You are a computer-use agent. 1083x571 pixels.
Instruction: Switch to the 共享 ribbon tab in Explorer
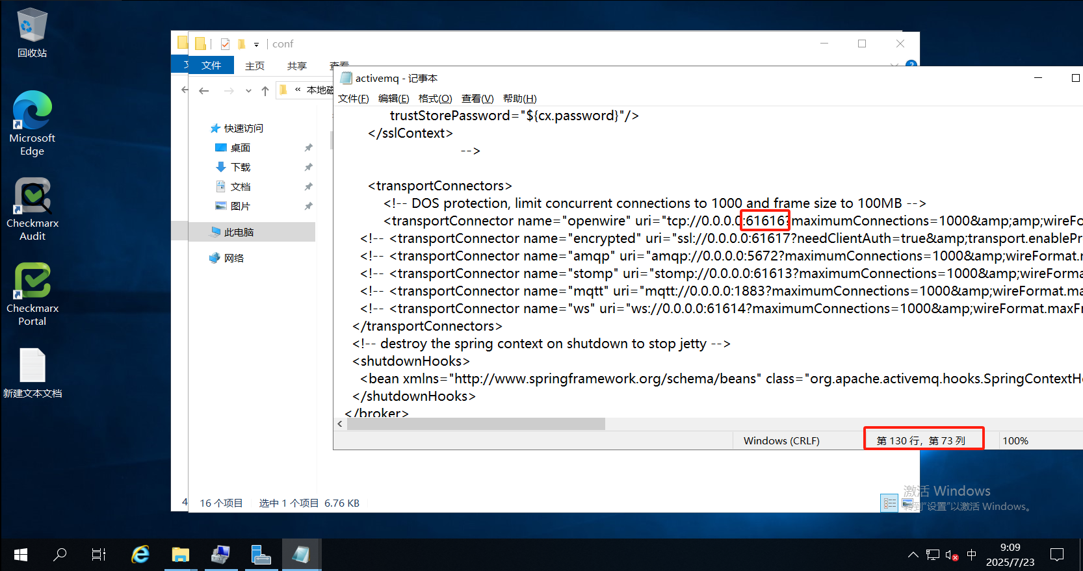coord(296,66)
